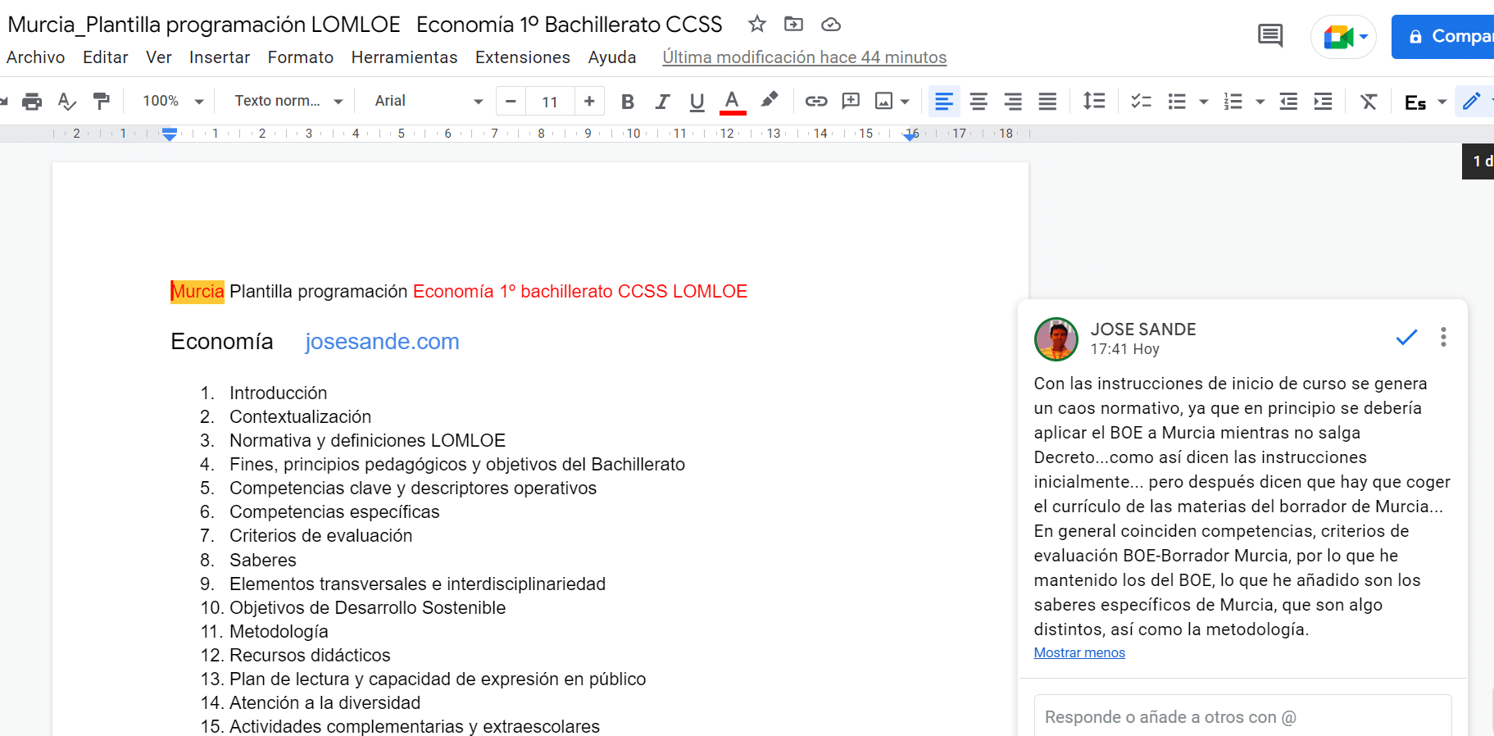Toggle bold formatting

628,102
